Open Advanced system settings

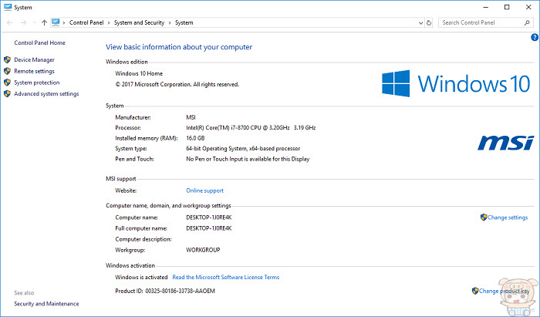click(x=46, y=93)
